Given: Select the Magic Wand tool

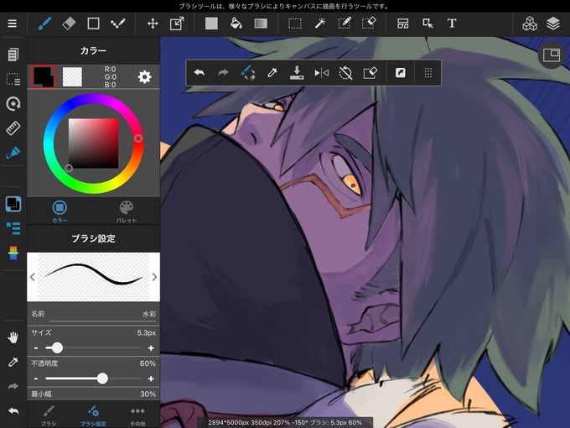Looking at the screenshot, I should tap(320, 23).
